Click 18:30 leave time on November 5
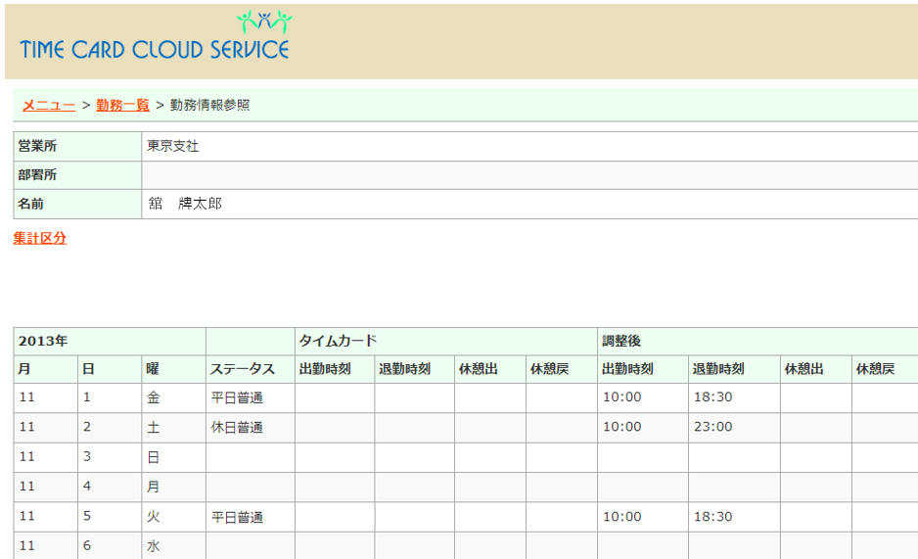 tap(713, 517)
